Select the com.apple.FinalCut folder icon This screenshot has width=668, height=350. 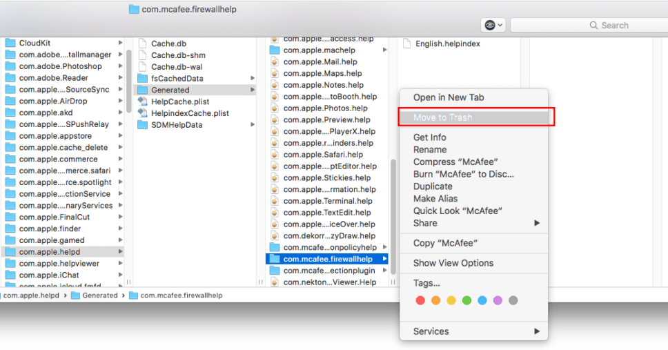click(10, 217)
